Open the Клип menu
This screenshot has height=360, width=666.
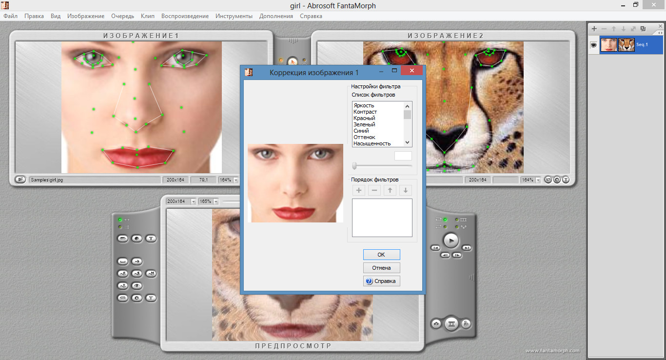tap(147, 16)
